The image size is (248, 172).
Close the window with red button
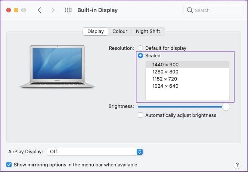click(x=9, y=10)
